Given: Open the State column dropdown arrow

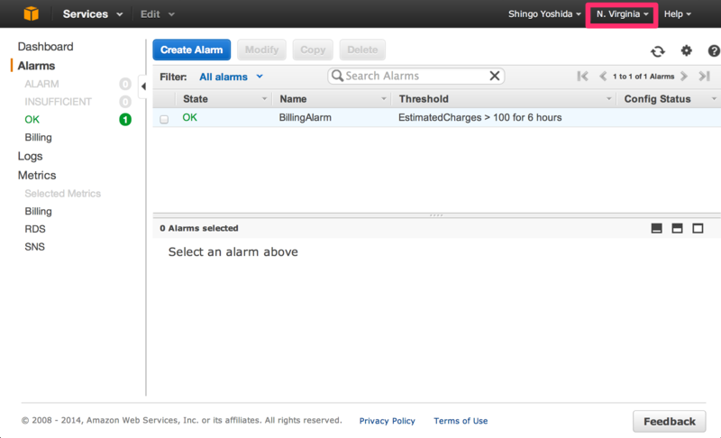Looking at the screenshot, I should point(264,99).
